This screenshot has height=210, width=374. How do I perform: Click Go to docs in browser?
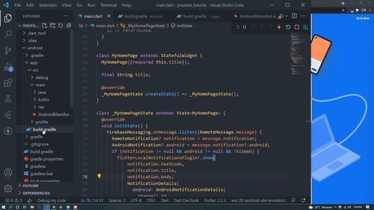coord(362,18)
